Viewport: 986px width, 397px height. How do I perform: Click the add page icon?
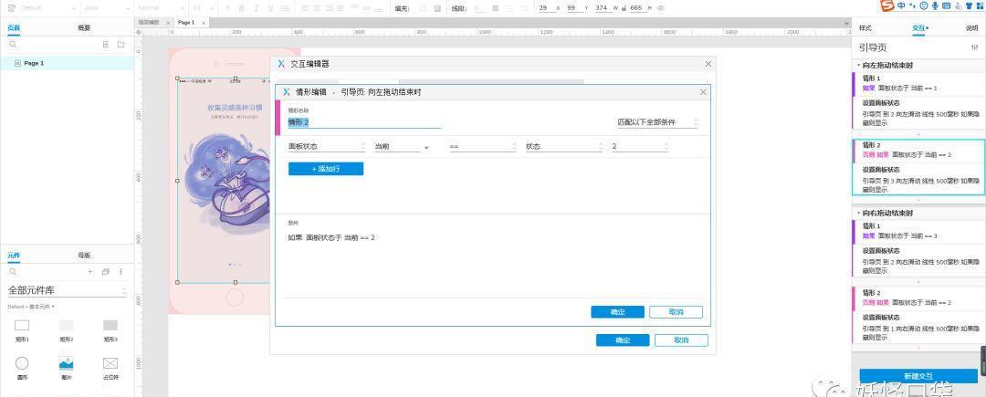[106, 45]
